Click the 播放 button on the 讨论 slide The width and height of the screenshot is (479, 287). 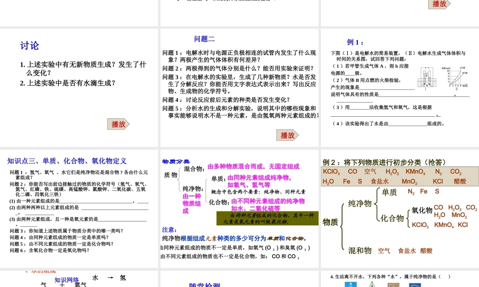pos(118,124)
